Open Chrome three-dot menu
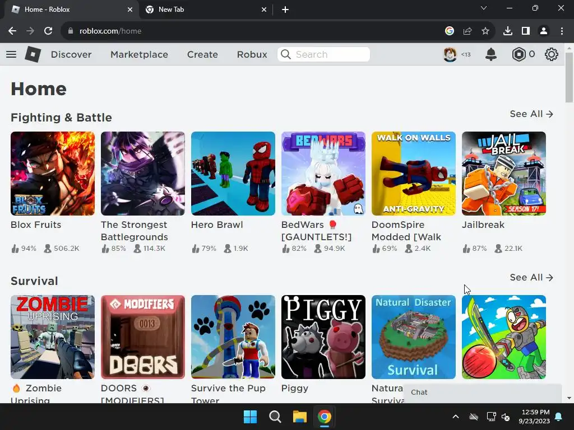The height and width of the screenshot is (430, 574). point(562,31)
